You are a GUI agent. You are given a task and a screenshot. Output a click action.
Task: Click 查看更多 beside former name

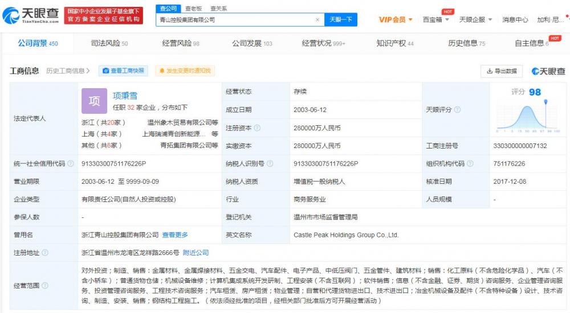pyautogui.click(x=175, y=235)
